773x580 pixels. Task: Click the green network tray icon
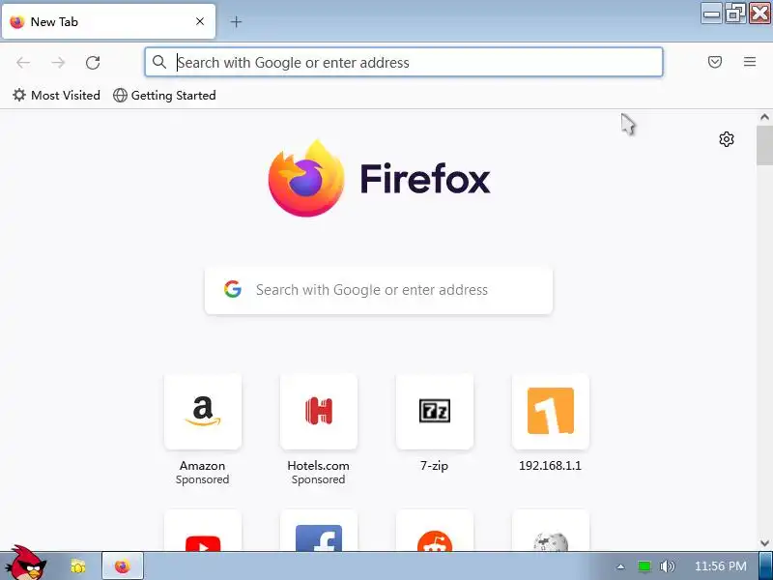[x=644, y=566]
